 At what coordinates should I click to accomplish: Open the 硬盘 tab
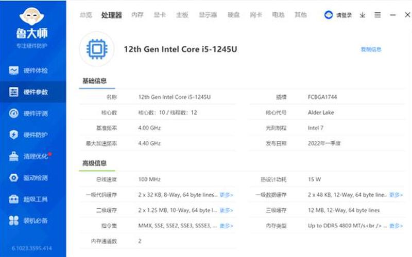click(234, 15)
